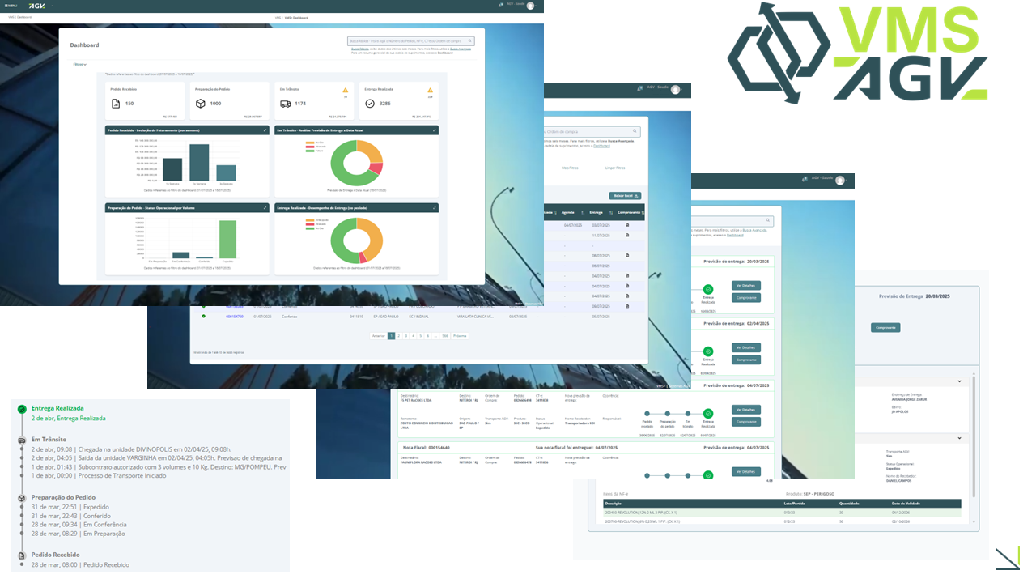Open comprovante document icon for 03/07/2025 row
1036x583 pixels.
(627, 225)
